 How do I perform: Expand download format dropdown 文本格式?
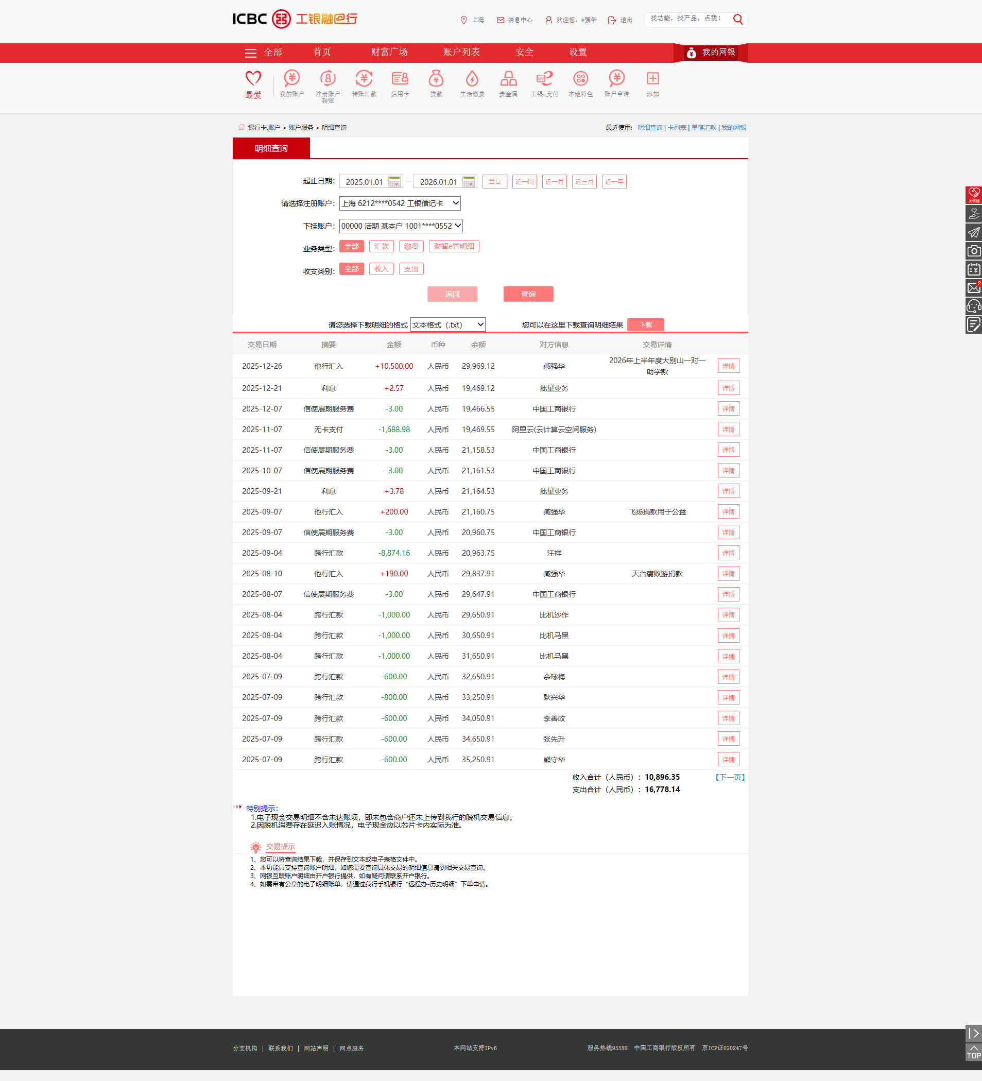coord(447,324)
